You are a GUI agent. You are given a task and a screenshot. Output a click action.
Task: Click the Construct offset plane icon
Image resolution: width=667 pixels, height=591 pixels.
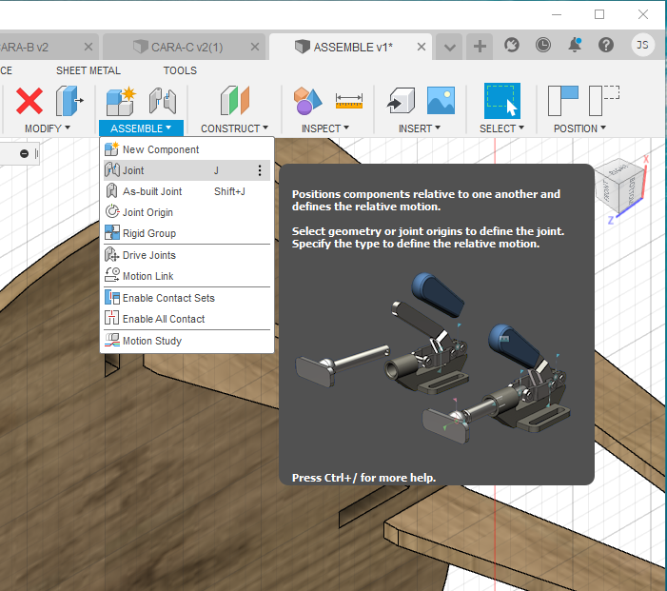point(235,101)
